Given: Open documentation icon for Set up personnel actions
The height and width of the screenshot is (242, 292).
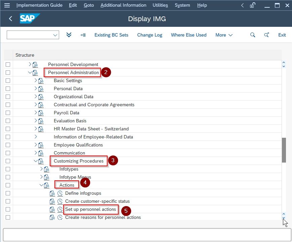Looking at the screenshot, I should pos(52,209).
